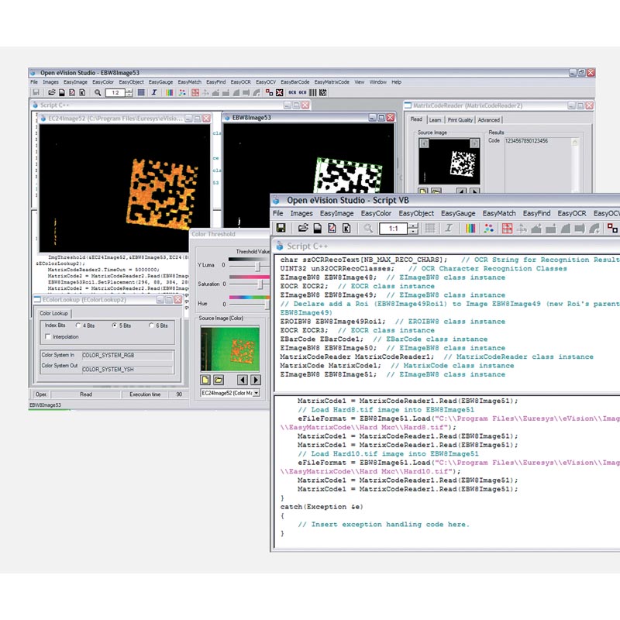The height and width of the screenshot is (620, 620).
Task: Select the 6 Bits radio button
Action: pyautogui.click(x=151, y=325)
